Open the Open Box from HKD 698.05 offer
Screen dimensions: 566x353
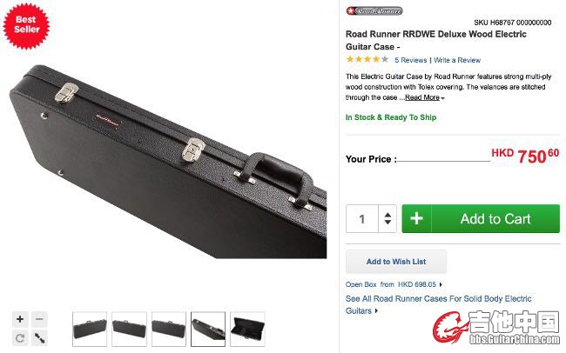(x=394, y=284)
